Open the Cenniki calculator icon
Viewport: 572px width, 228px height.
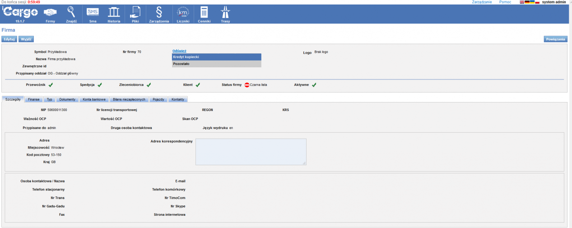pyautogui.click(x=204, y=12)
